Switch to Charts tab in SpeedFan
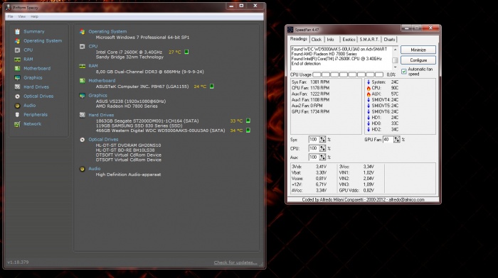The width and height of the screenshot is (498, 278). (389, 40)
